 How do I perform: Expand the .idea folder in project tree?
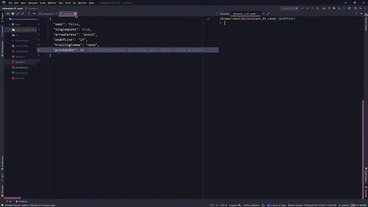click(x=10, y=24)
